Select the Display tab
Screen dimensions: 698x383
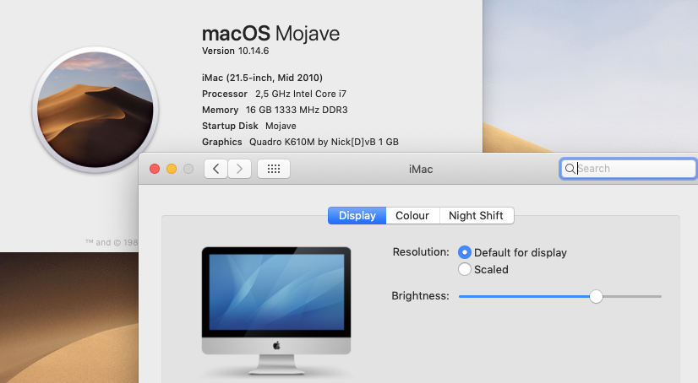click(357, 215)
